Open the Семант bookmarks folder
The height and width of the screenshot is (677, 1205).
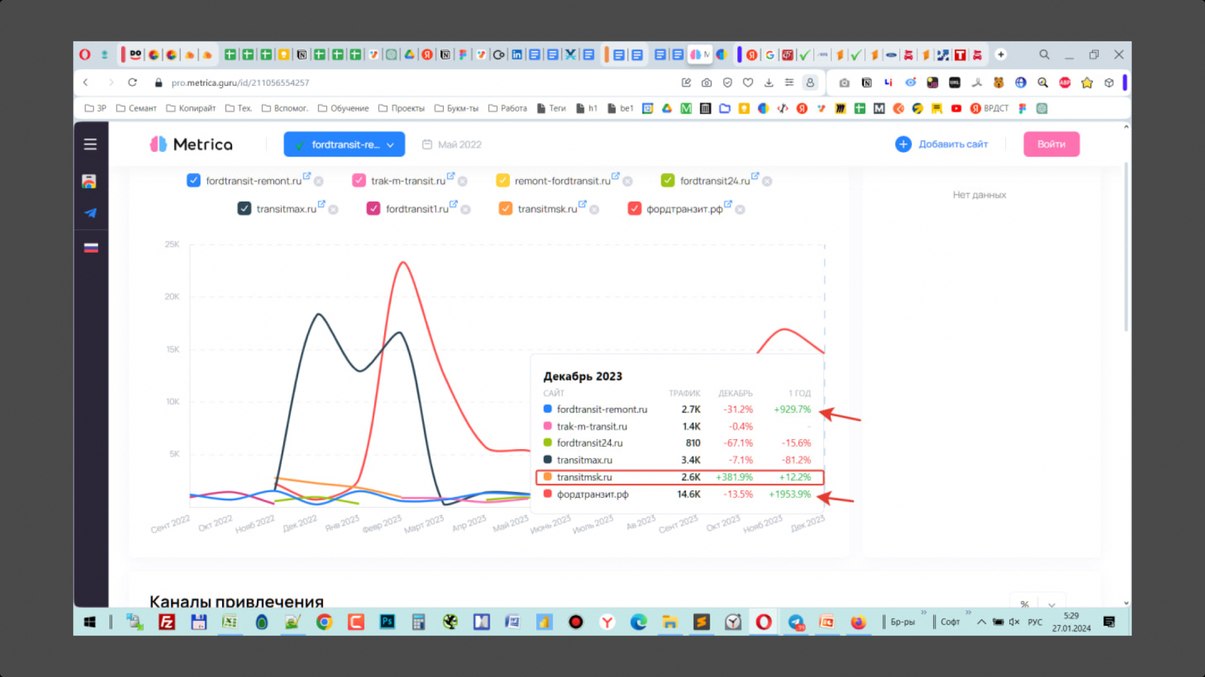136,108
